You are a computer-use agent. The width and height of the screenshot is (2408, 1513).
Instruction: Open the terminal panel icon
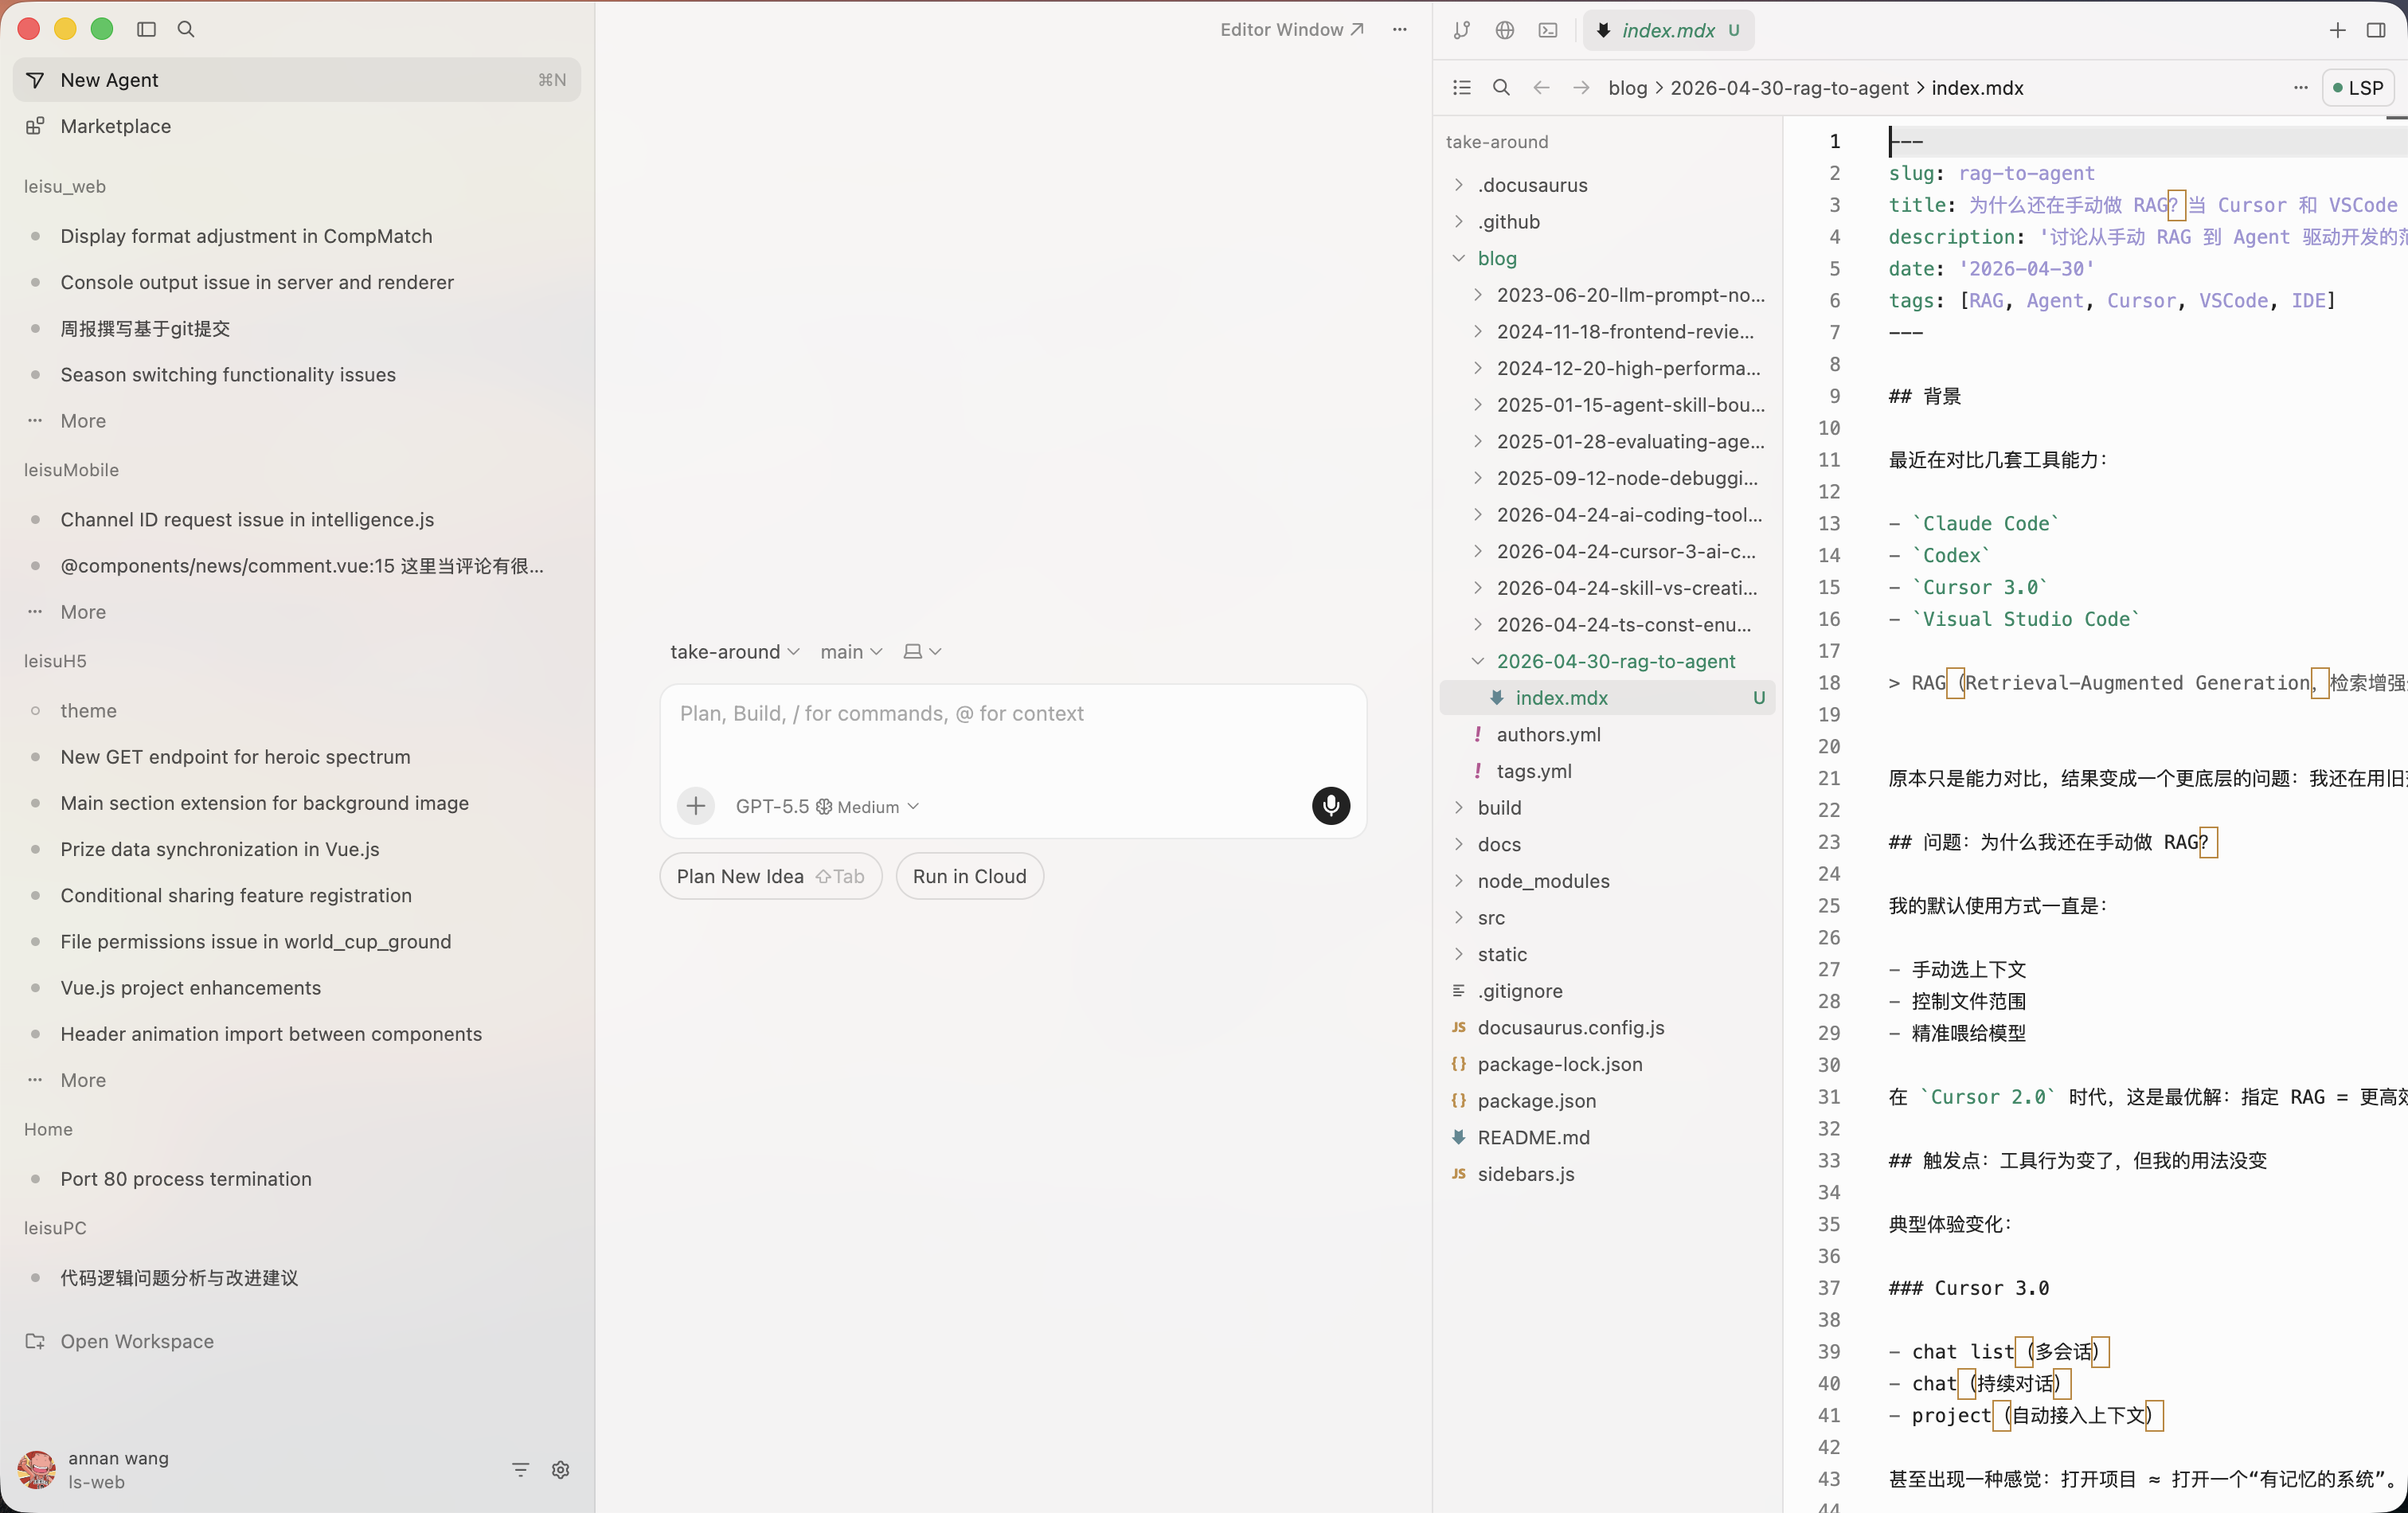coord(1548,30)
